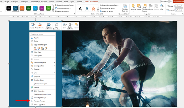Choose the blue WordArt style A
Screen dimensions: 184x108
pyautogui.click(x=87, y=9)
